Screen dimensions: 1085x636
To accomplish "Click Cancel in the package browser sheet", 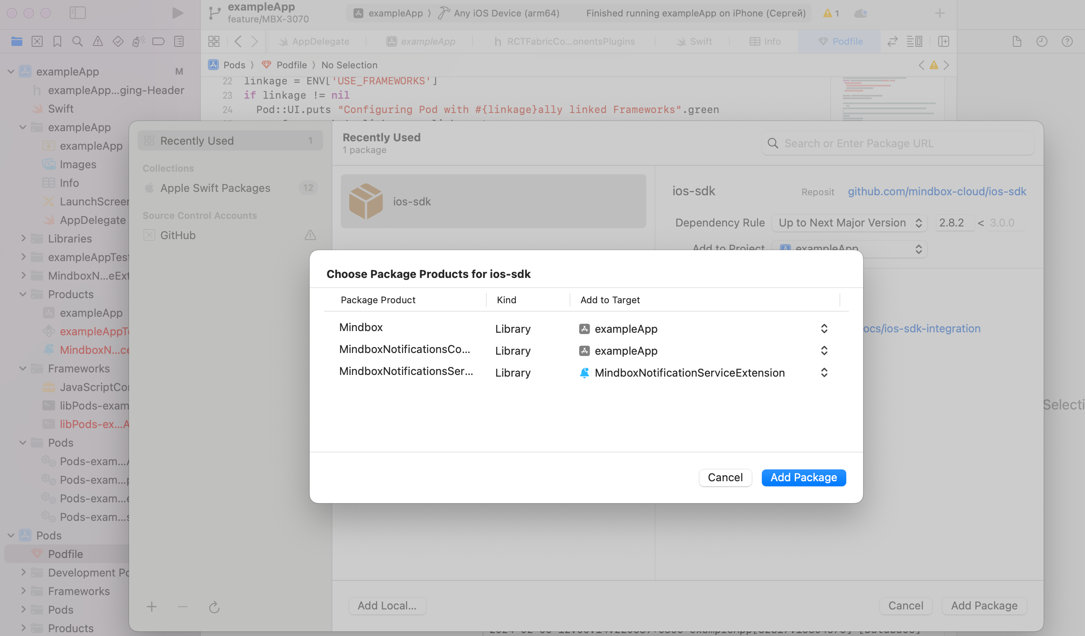I will pos(905,606).
